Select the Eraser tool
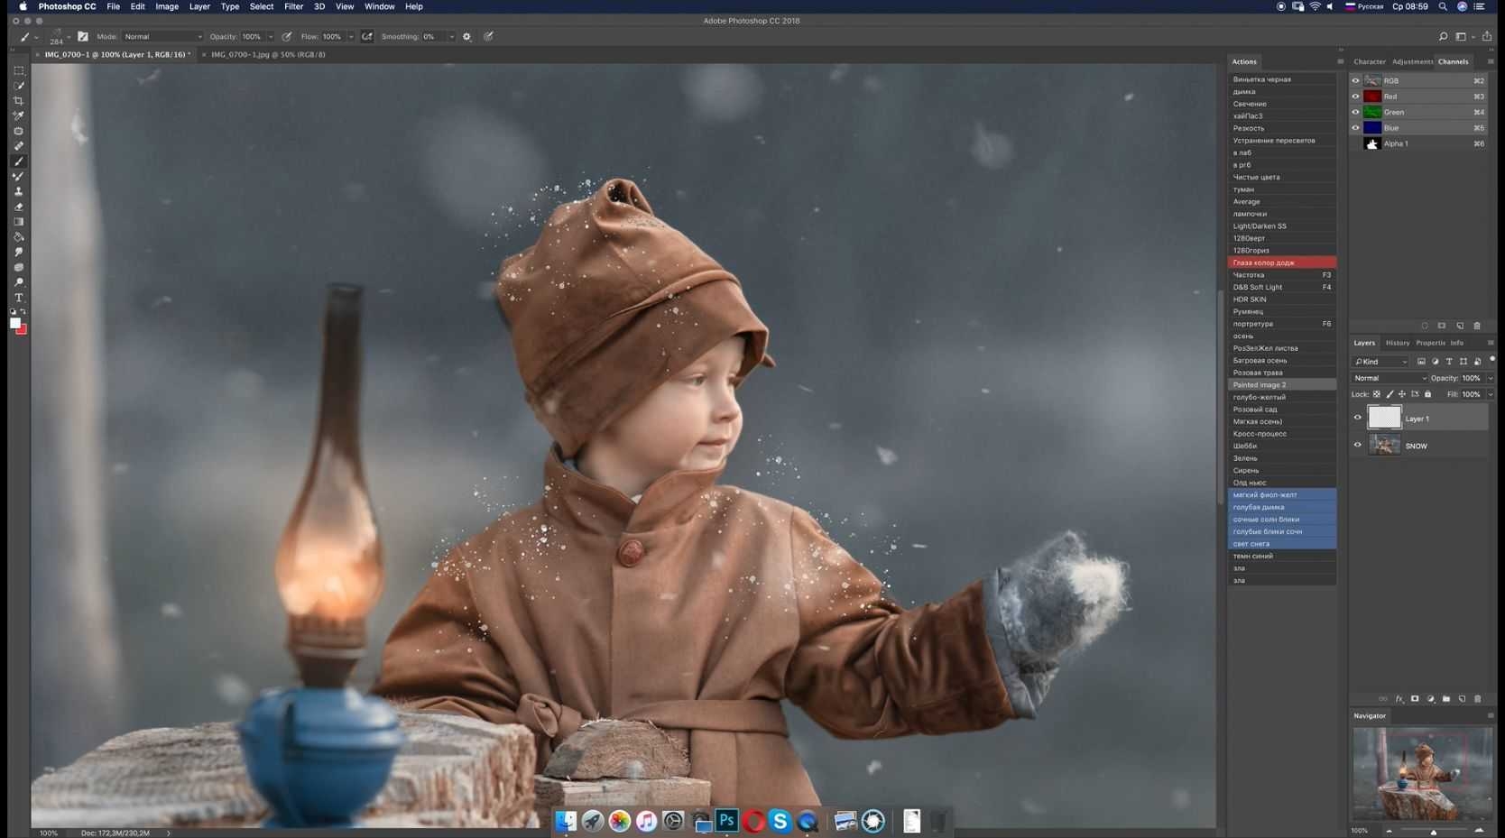1505x838 pixels. [18, 207]
